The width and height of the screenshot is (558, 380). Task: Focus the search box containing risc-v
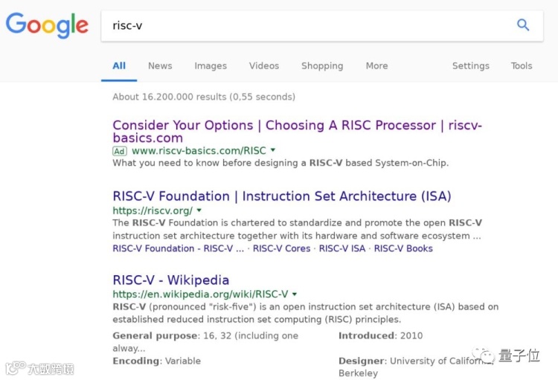coord(322,25)
